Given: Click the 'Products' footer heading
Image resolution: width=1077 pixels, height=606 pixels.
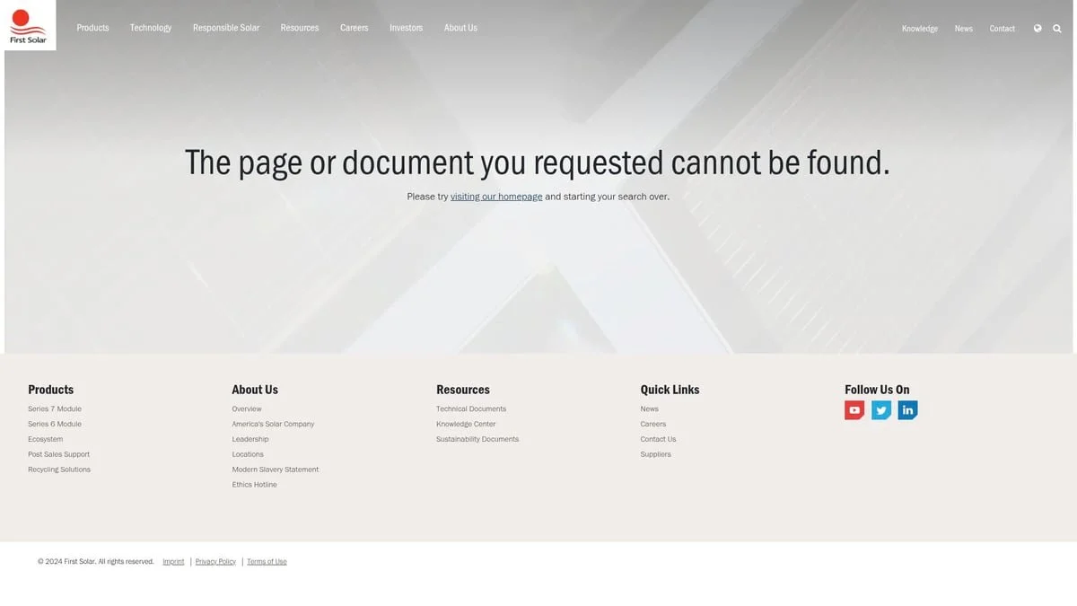Looking at the screenshot, I should [x=51, y=390].
